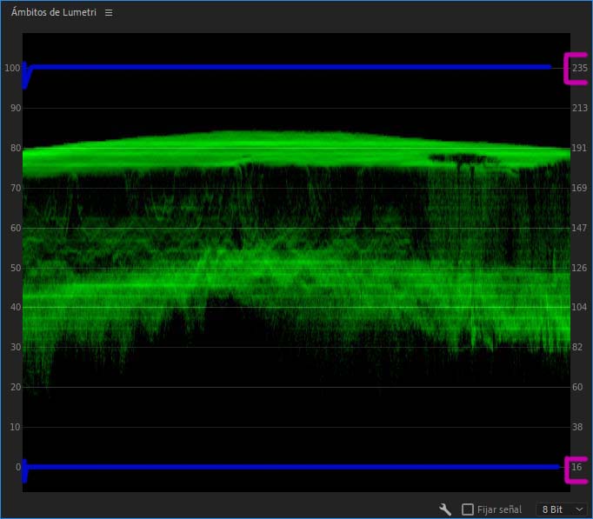
Task: Click the 0 IRE scale label
Action: tap(18, 467)
